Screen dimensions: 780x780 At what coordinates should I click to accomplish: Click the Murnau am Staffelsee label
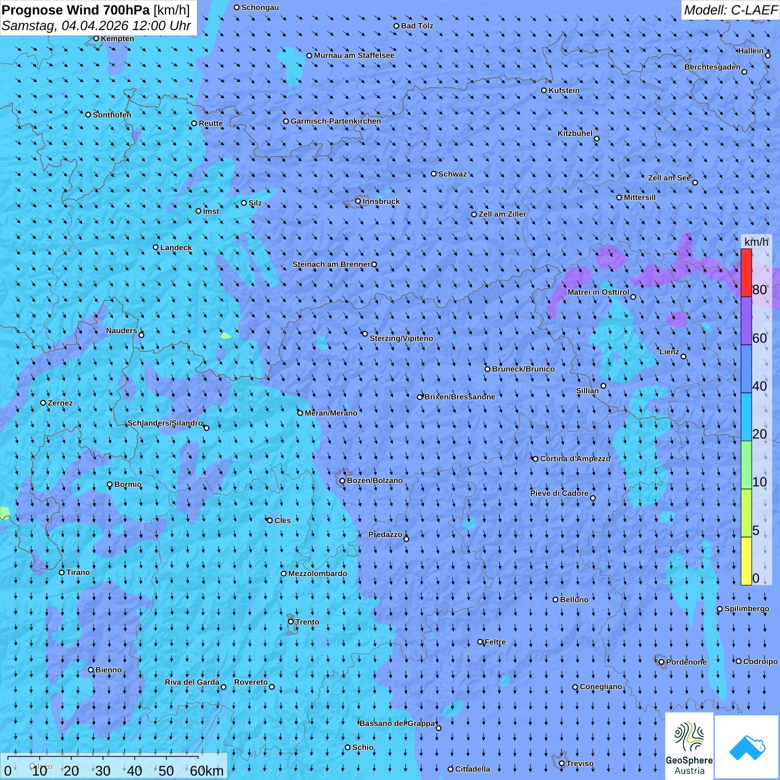(354, 55)
